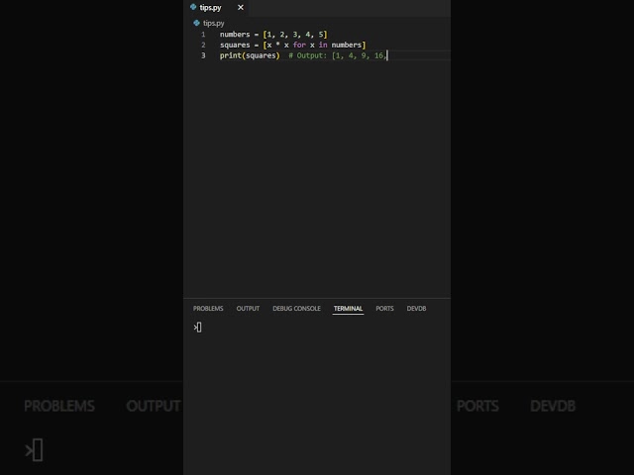The image size is (634, 475).
Task: Click line number 2 in the gutter
Action: (x=203, y=45)
